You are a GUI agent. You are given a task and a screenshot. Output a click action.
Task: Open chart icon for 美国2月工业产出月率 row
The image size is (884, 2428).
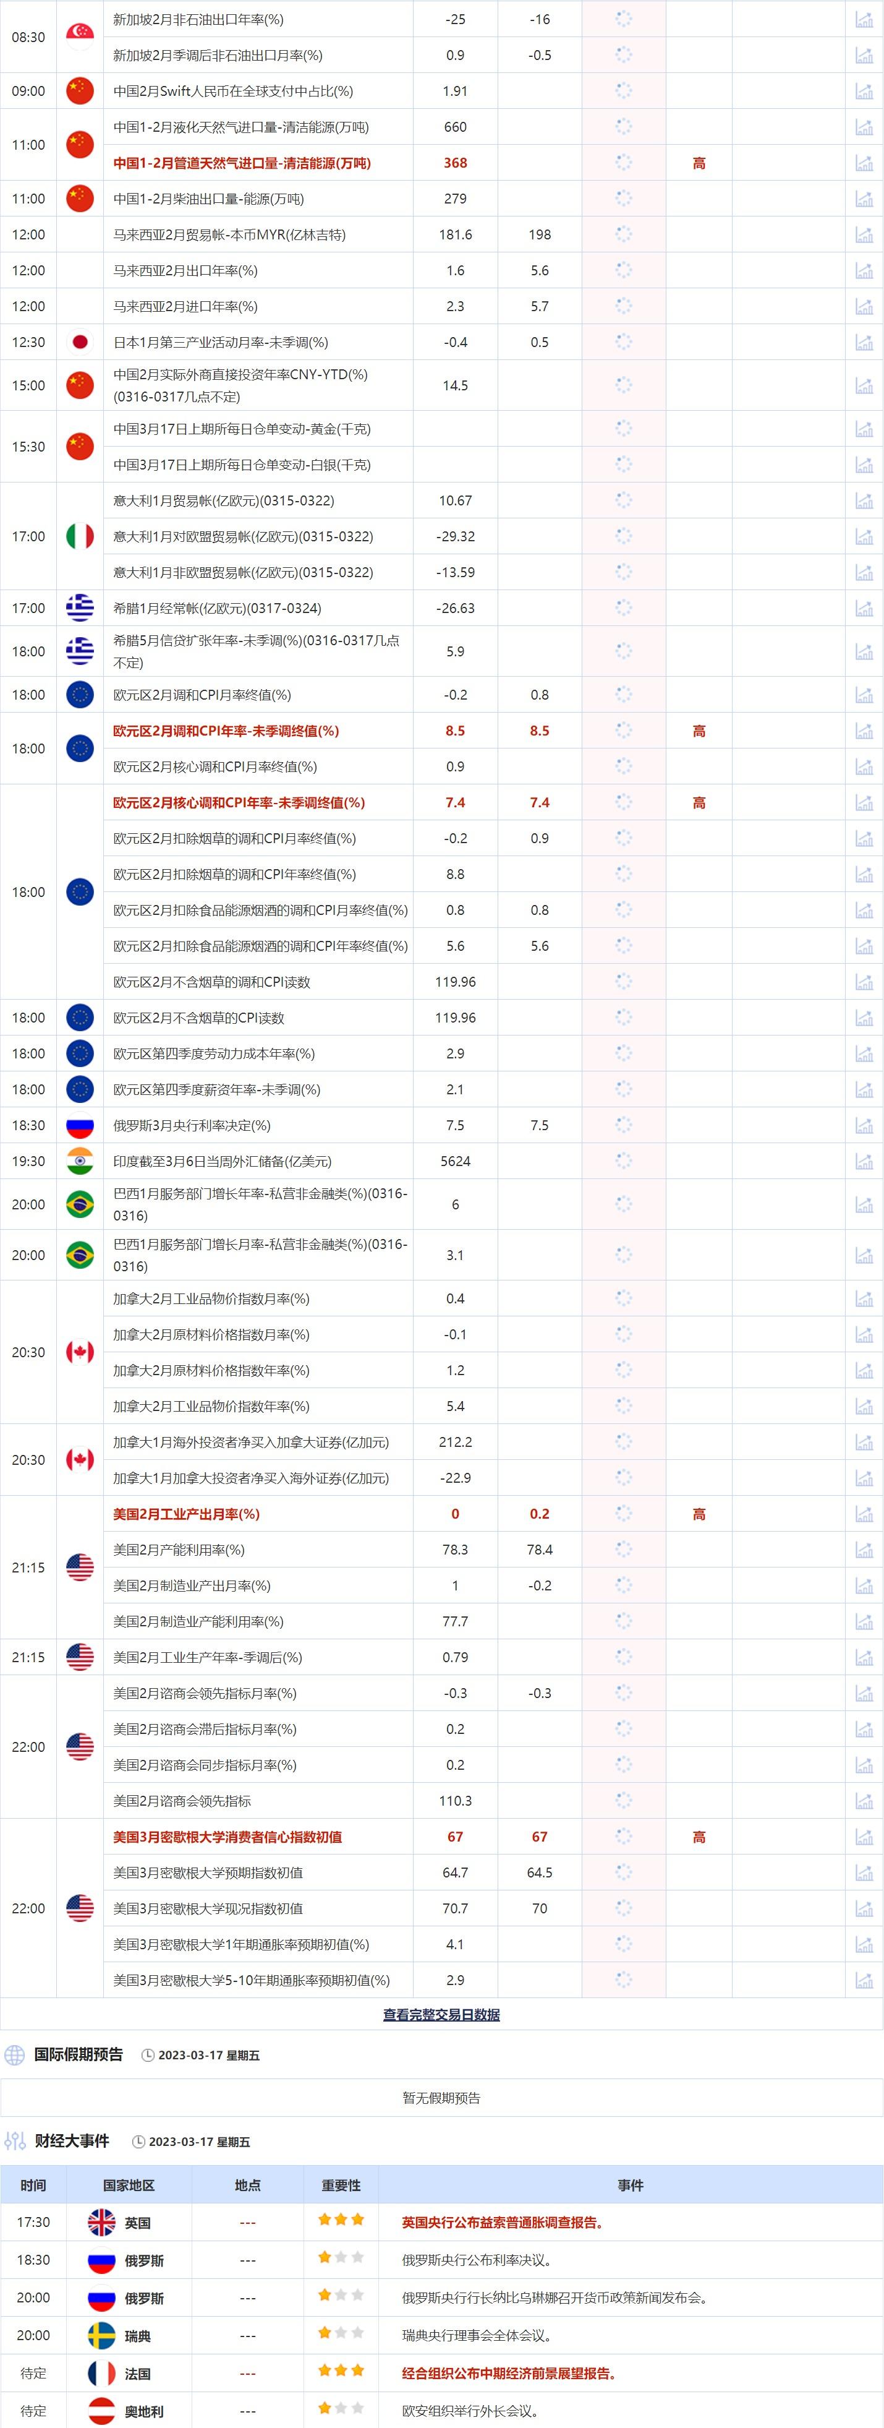point(863,1514)
